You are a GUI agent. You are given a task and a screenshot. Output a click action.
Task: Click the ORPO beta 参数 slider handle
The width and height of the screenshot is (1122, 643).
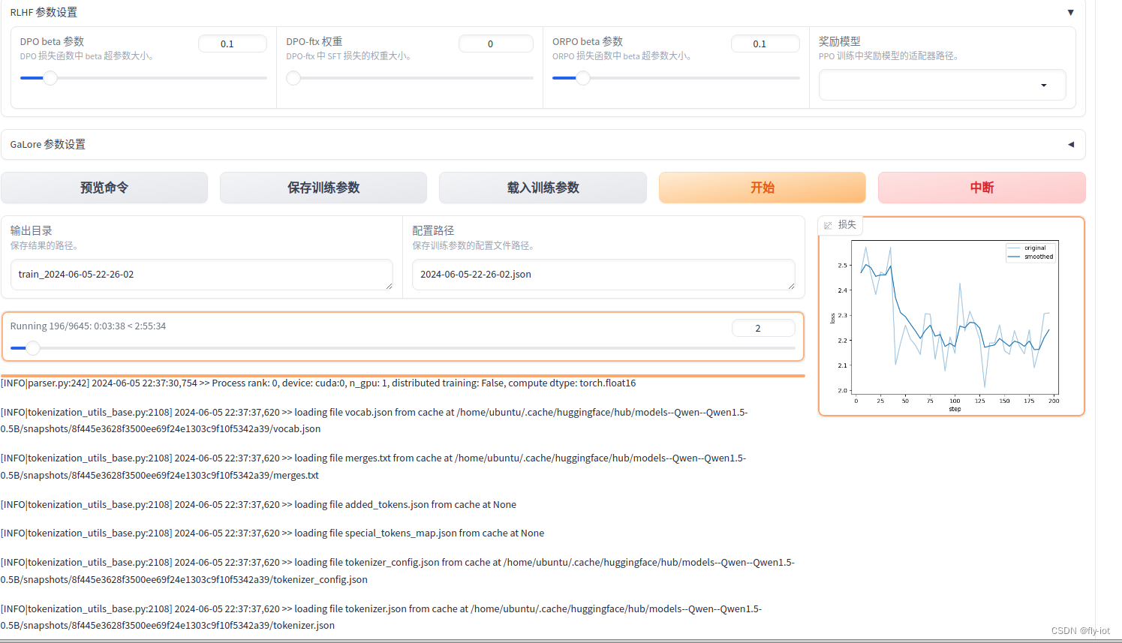point(582,77)
